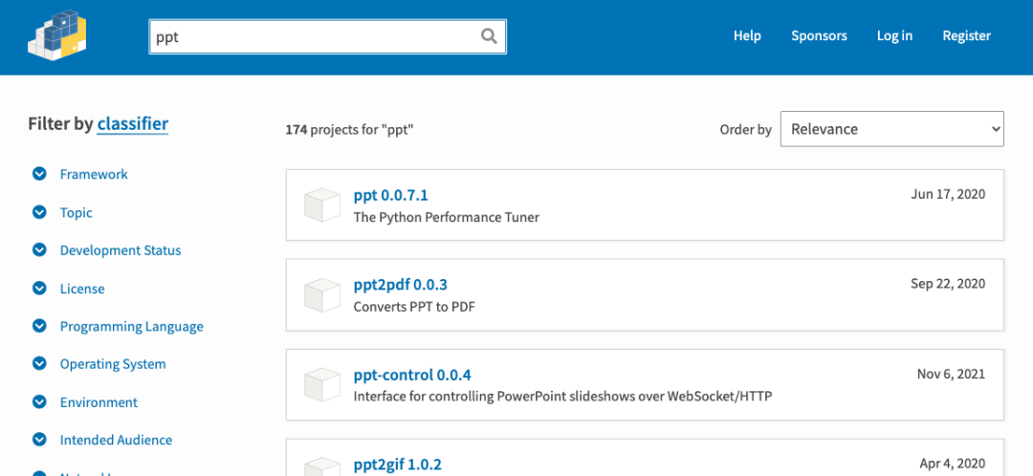Screen dimensions: 1033x476
Task: Click the magnifying glass search icon
Action: (489, 36)
